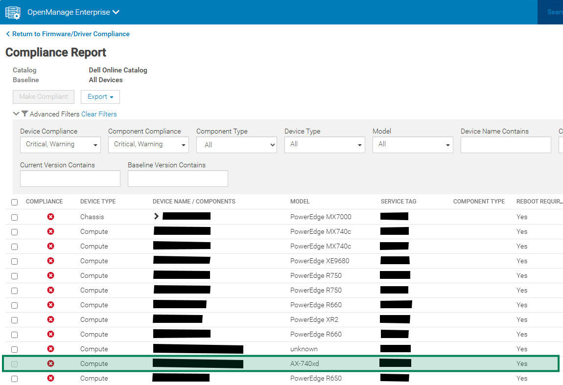Sort by the Model column header
This screenshot has height=385, width=563.
pyautogui.click(x=300, y=202)
